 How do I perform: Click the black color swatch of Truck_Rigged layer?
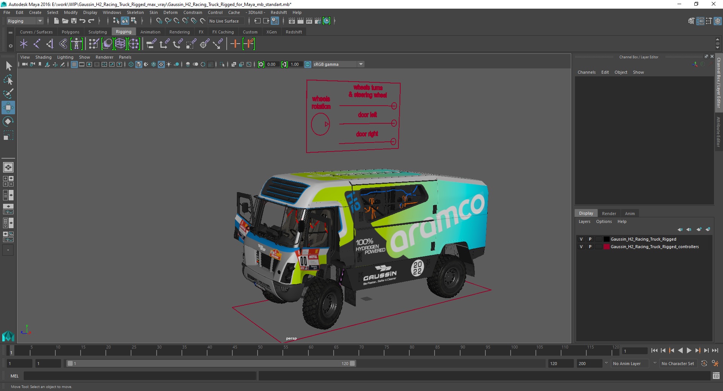pyautogui.click(x=606, y=239)
